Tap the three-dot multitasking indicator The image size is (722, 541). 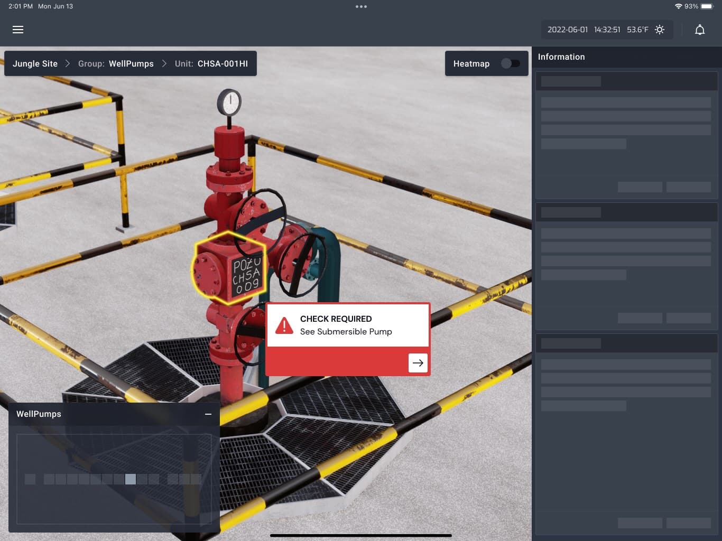click(361, 7)
